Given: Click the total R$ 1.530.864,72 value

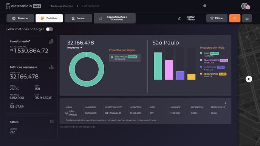Looking at the screenshot, I should pyautogui.click(x=29, y=51).
